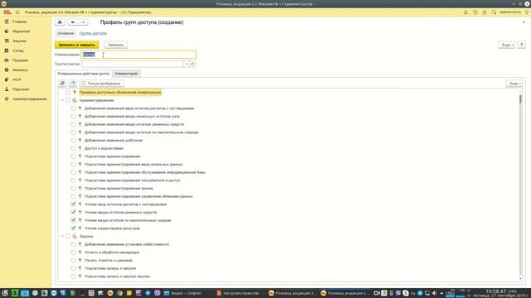Image resolution: width=531 pixels, height=298 pixels.
Task: Open НСИ section in sidebar
Action: [17, 79]
